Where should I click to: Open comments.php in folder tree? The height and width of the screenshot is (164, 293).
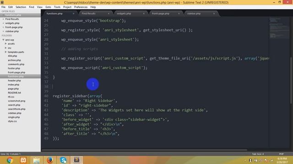click(16, 64)
